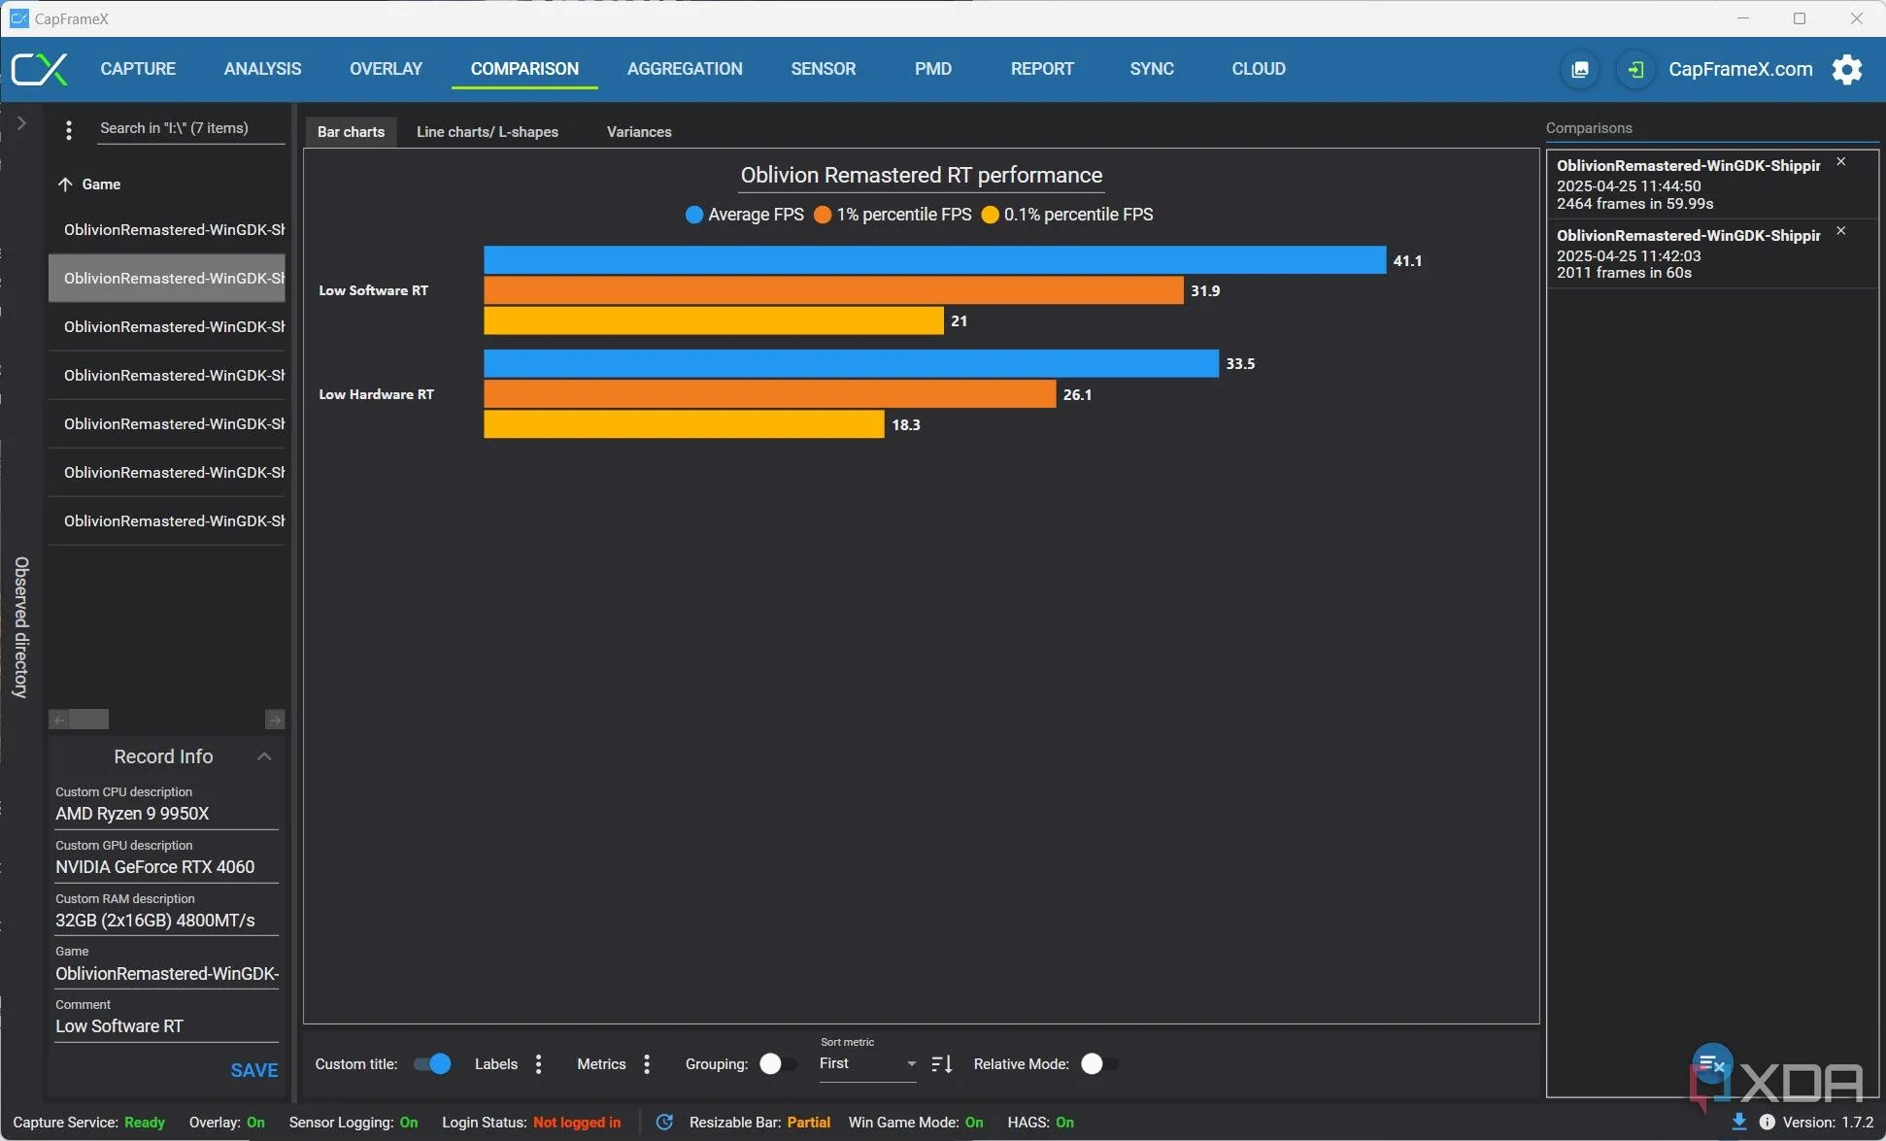The image size is (1886, 1141).
Task: Click the refresh system info icon
Action: pyautogui.click(x=664, y=1123)
